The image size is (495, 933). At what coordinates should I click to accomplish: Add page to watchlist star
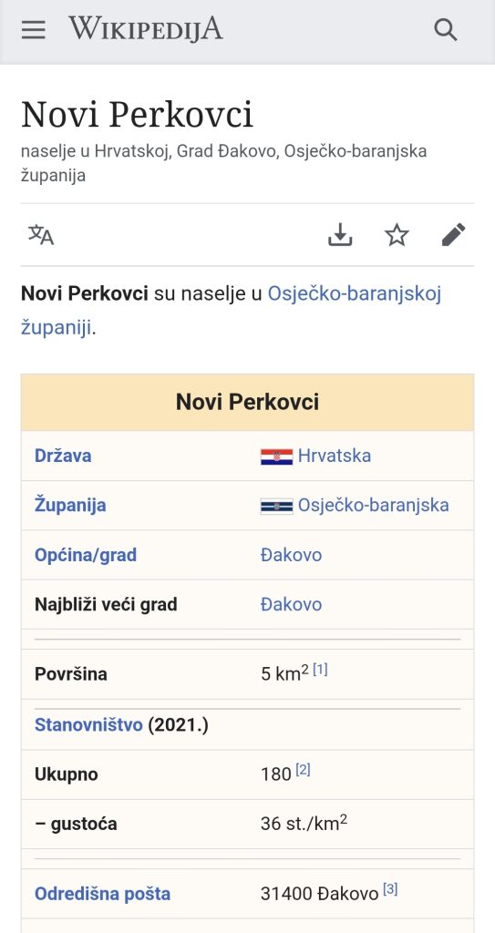[x=397, y=235]
